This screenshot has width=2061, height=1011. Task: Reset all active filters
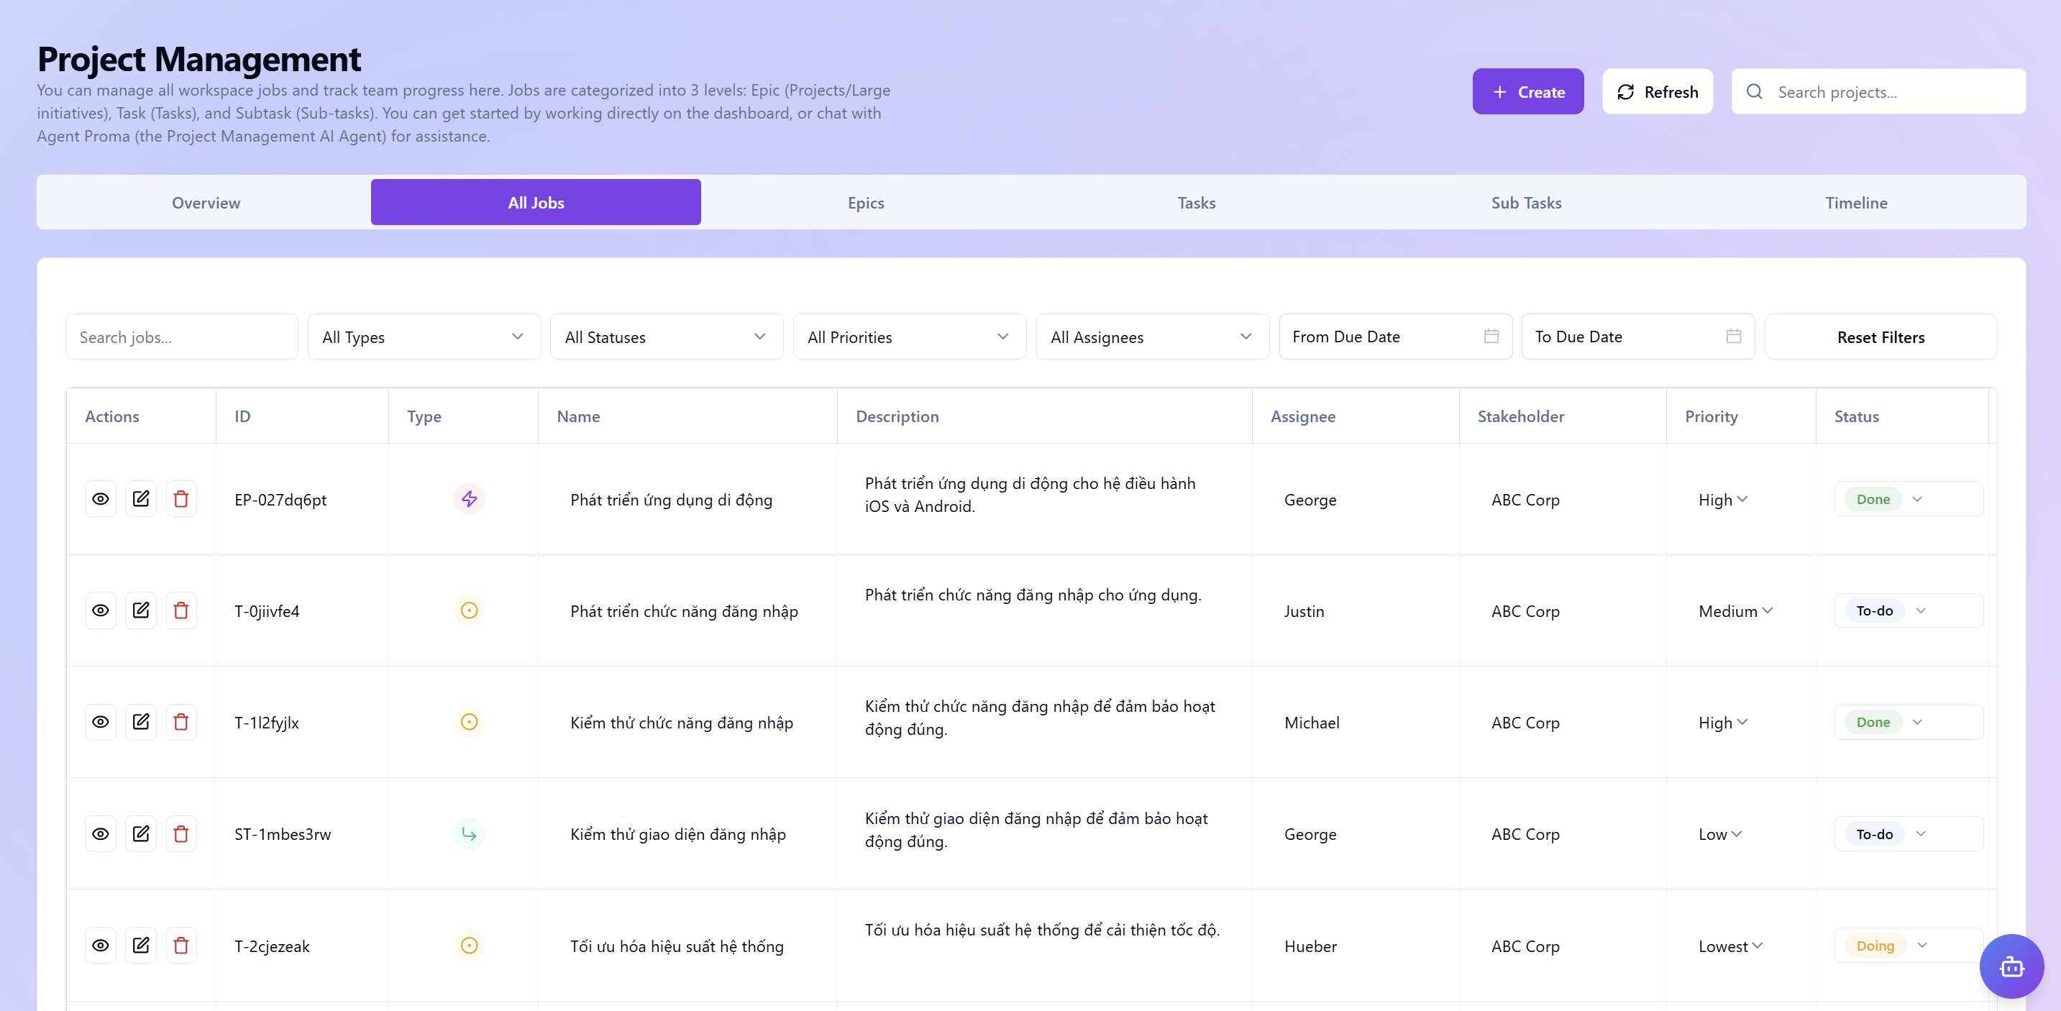coord(1881,337)
